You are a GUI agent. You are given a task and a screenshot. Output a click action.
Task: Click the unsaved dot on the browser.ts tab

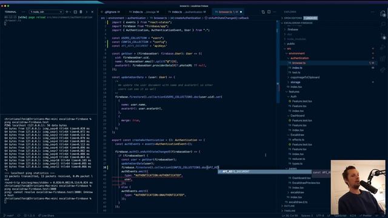tap(241, 12)
